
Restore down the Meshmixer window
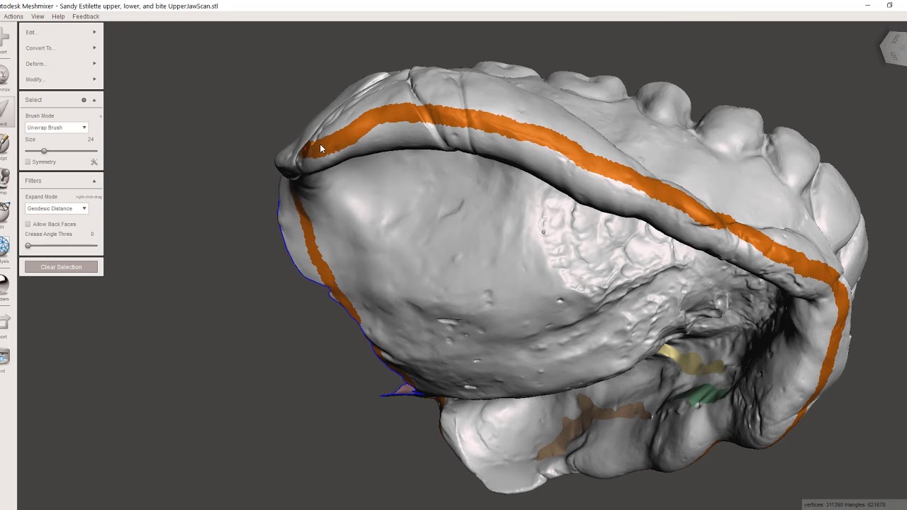tap(890, 6)
